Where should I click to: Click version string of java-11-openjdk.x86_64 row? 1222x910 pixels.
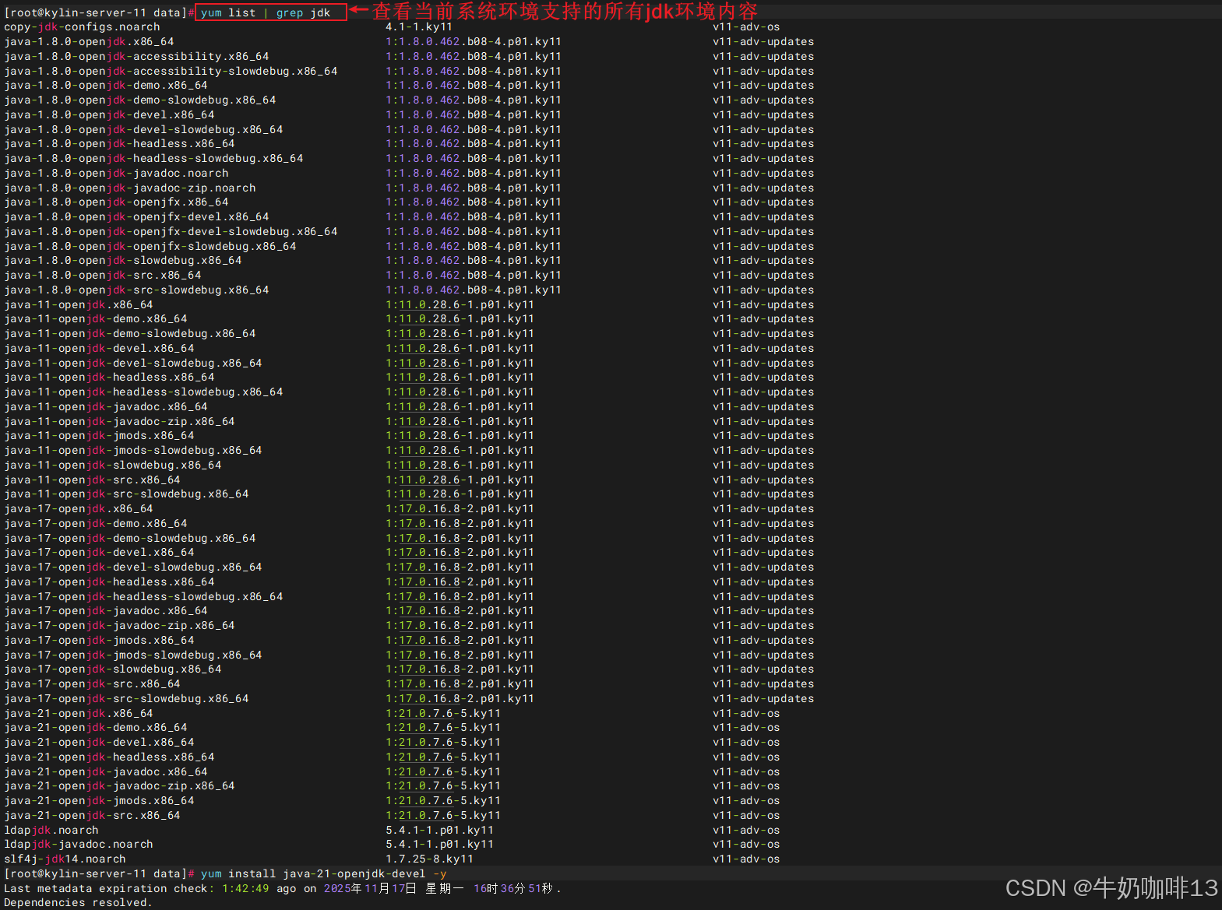click(x=460, y=304)
